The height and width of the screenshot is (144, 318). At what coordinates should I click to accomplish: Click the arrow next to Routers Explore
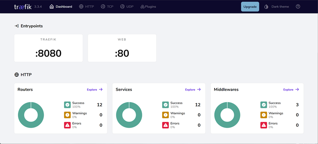(x=101, y=89)
